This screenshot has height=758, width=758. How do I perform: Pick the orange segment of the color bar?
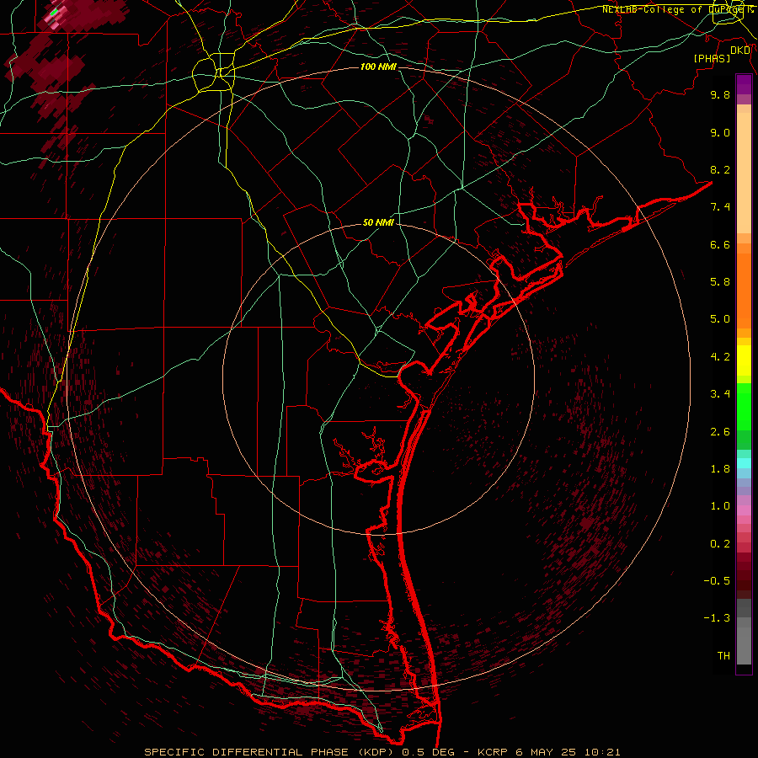[744, 291]
